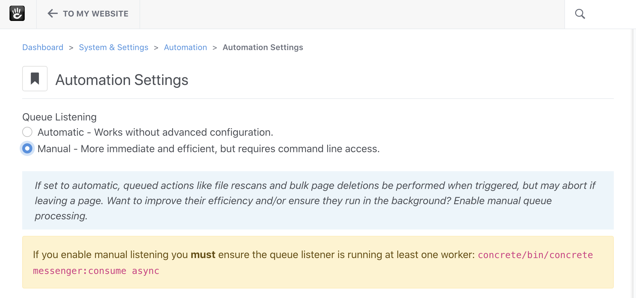Toggle the bookmark icon beside Automation Settings
The width and height of the screenshot is (636, 298).
35,79
